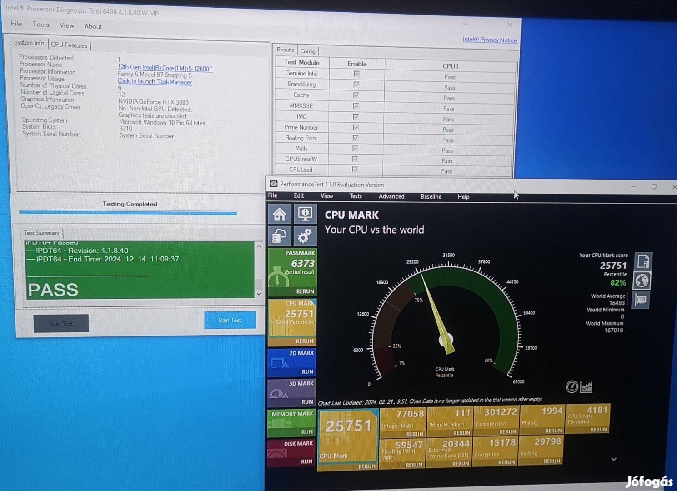Open File menu in Intel Diagnostic Tool

tap(16, 24)
